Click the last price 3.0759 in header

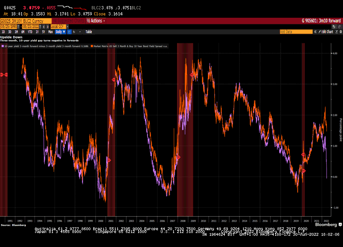32,8
